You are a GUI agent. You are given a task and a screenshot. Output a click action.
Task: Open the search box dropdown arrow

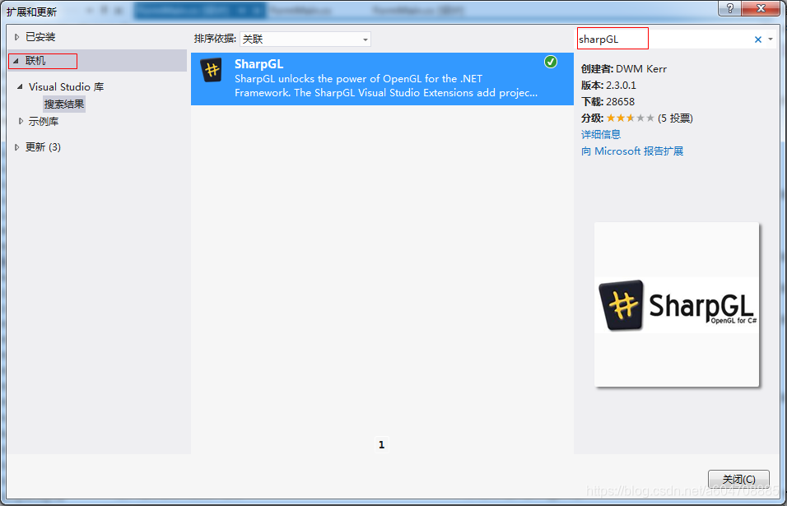(771, 39)
